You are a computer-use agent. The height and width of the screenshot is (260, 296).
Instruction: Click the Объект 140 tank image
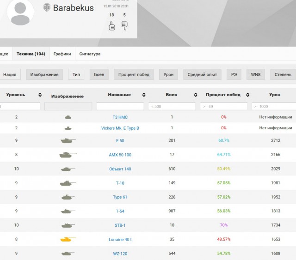[68, 169]
